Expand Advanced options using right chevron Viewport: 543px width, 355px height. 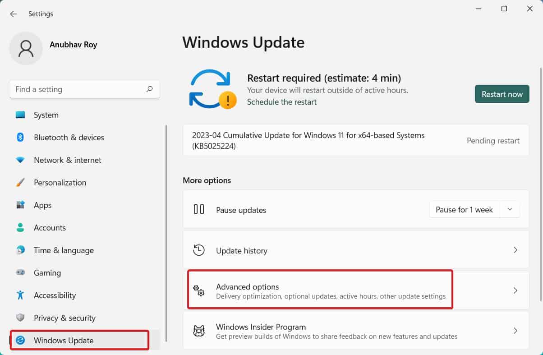[515, 291]
